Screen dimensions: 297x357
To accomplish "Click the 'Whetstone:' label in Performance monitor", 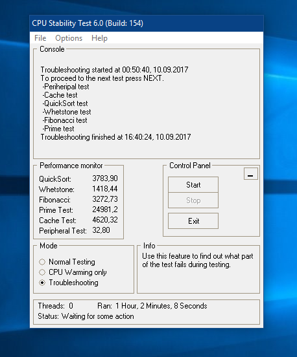I will click(x=56, y=189).
